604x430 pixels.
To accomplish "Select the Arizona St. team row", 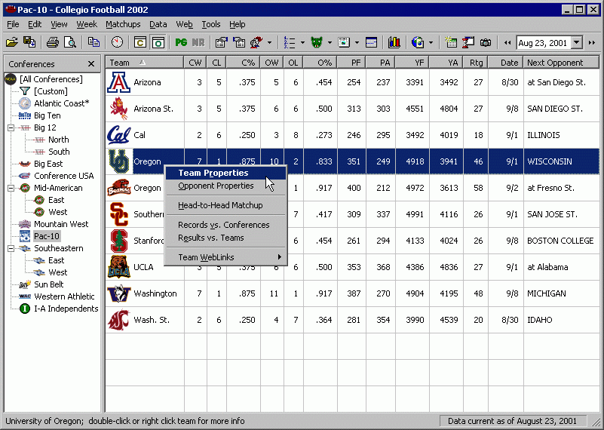I will [x=352, y=109].
